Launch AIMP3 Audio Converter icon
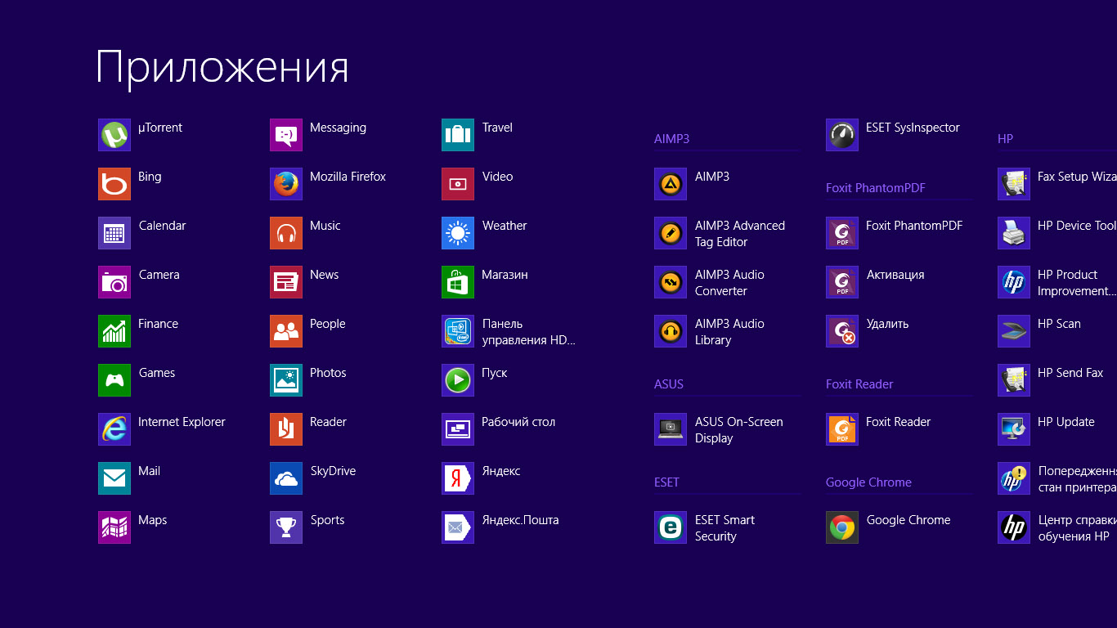The image size is (1117, 628). click(x=671, y=282)
